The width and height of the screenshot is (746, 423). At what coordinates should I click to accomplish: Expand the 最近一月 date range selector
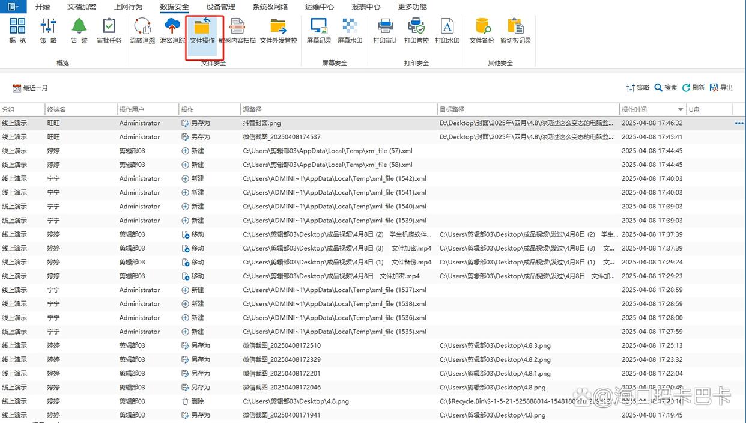point(31,88)
